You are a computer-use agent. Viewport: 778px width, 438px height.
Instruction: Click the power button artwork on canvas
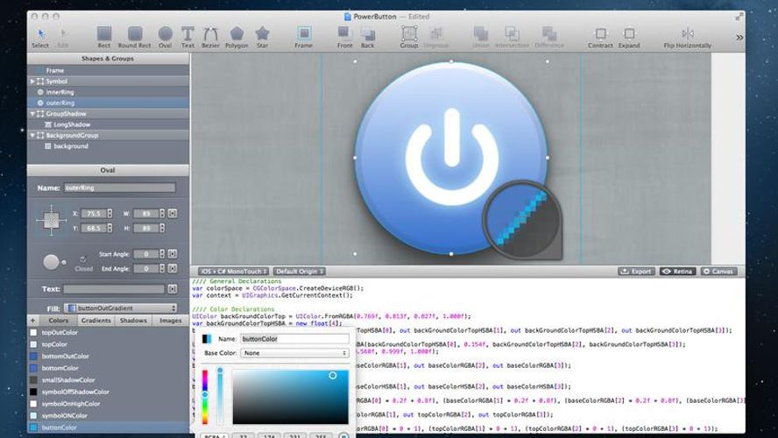451,158
